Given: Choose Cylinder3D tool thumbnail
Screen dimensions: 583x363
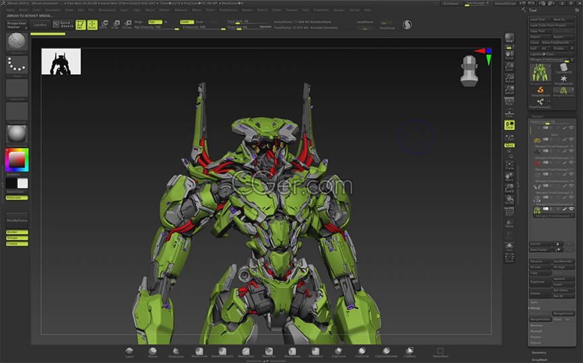Looking at the screenshot, I should 564,69.
